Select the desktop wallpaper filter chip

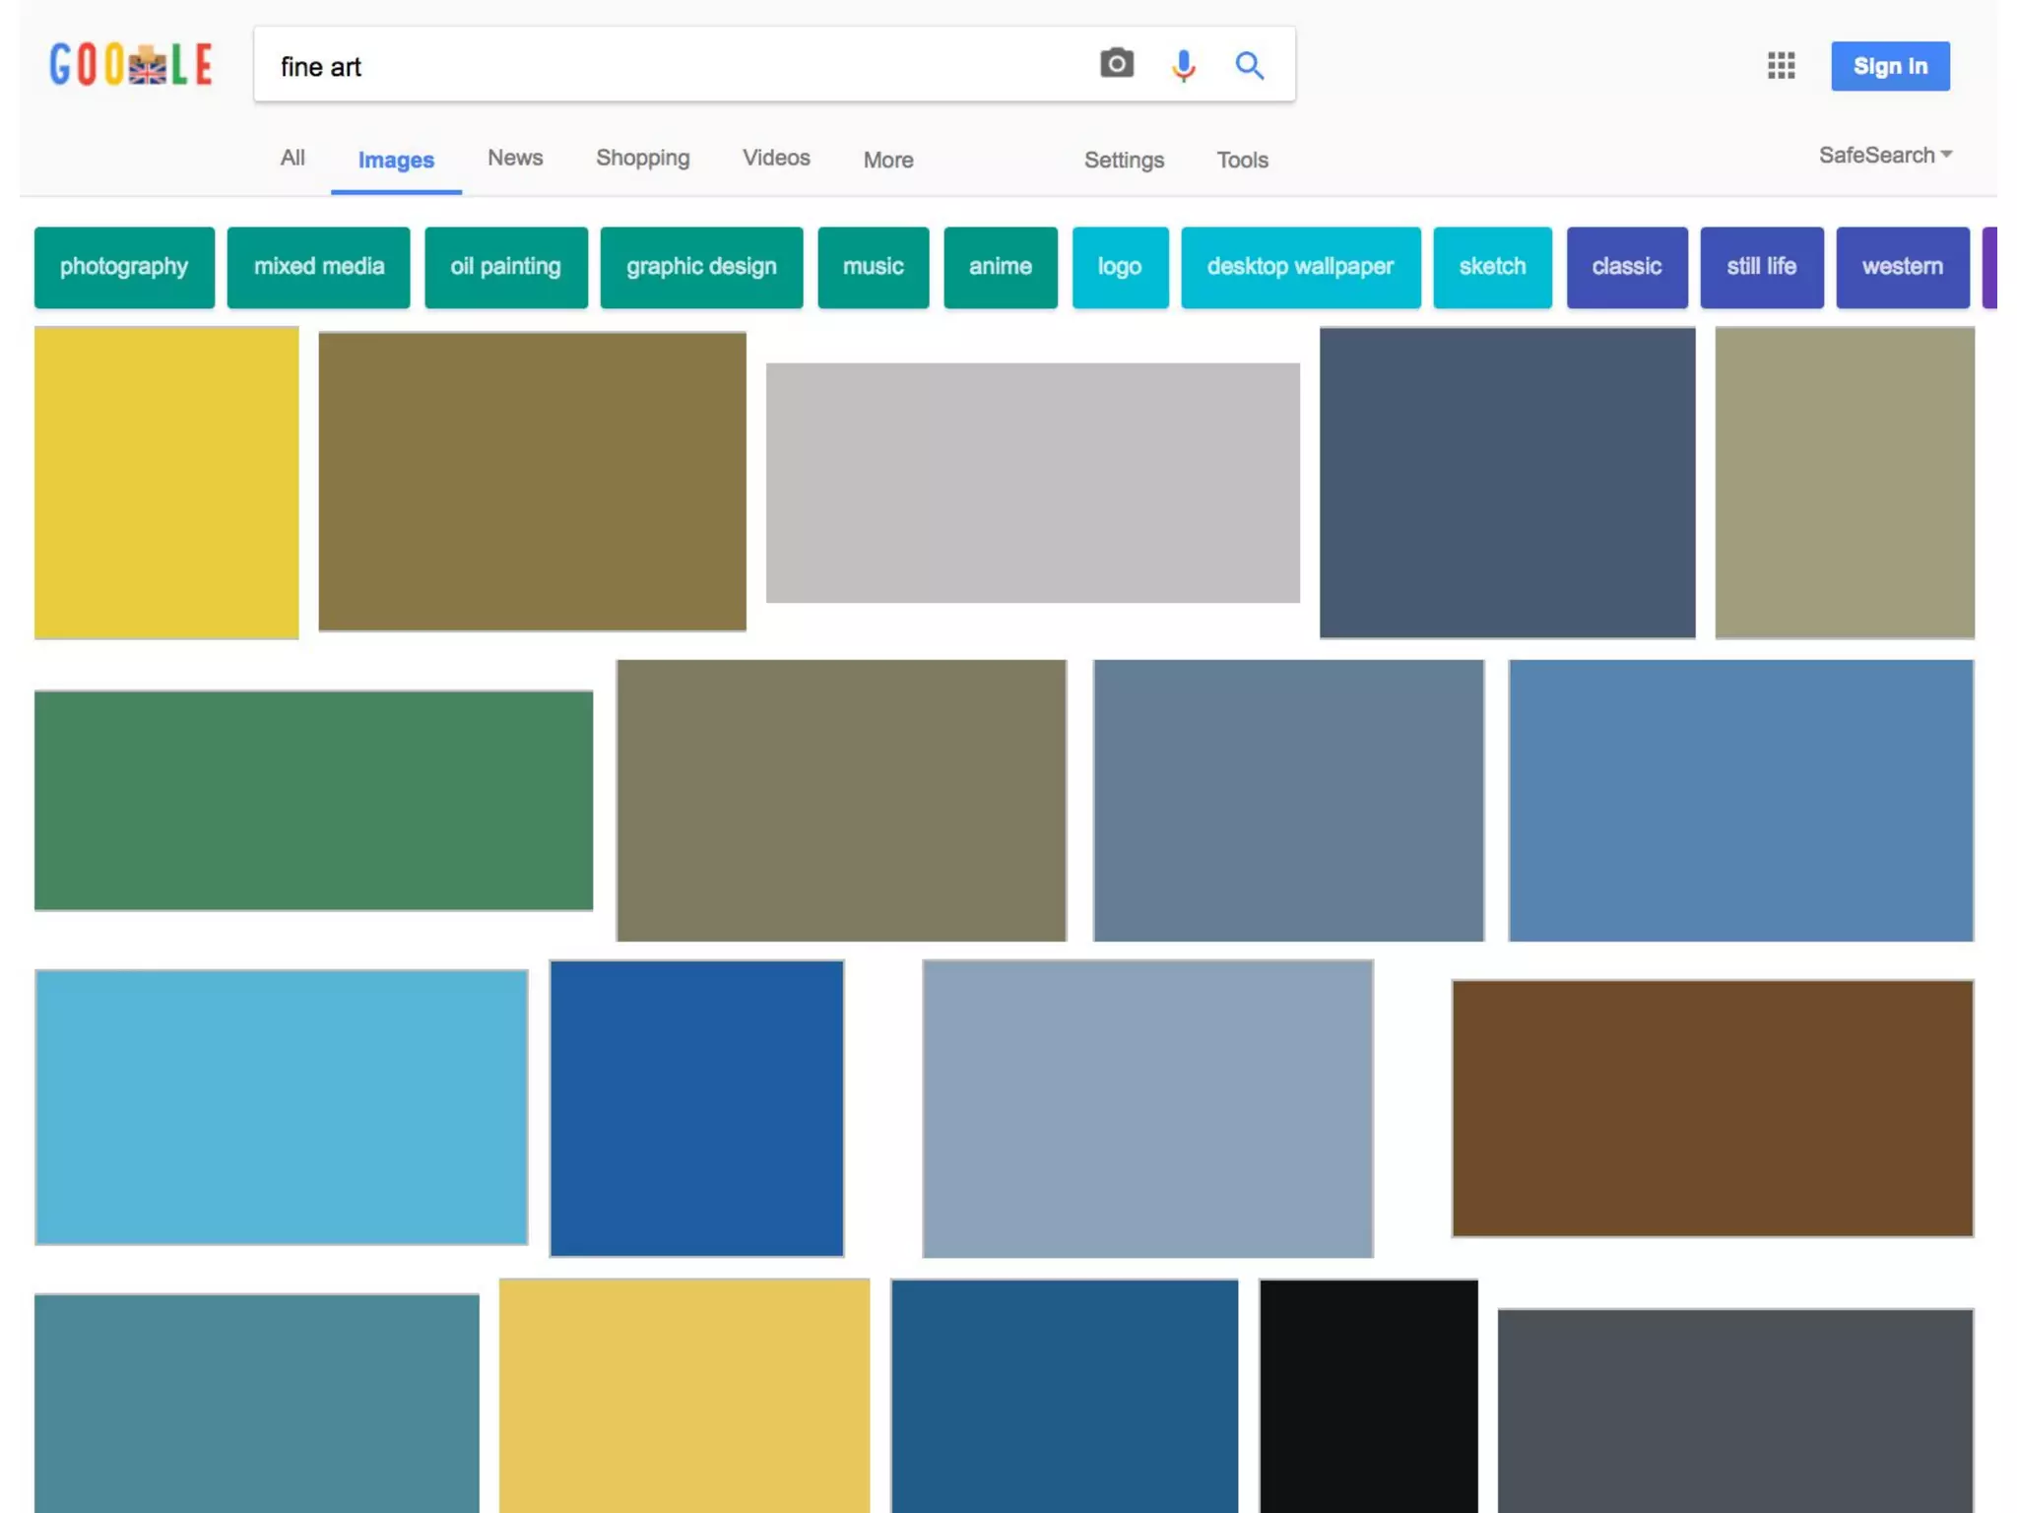click(1299, 267)
